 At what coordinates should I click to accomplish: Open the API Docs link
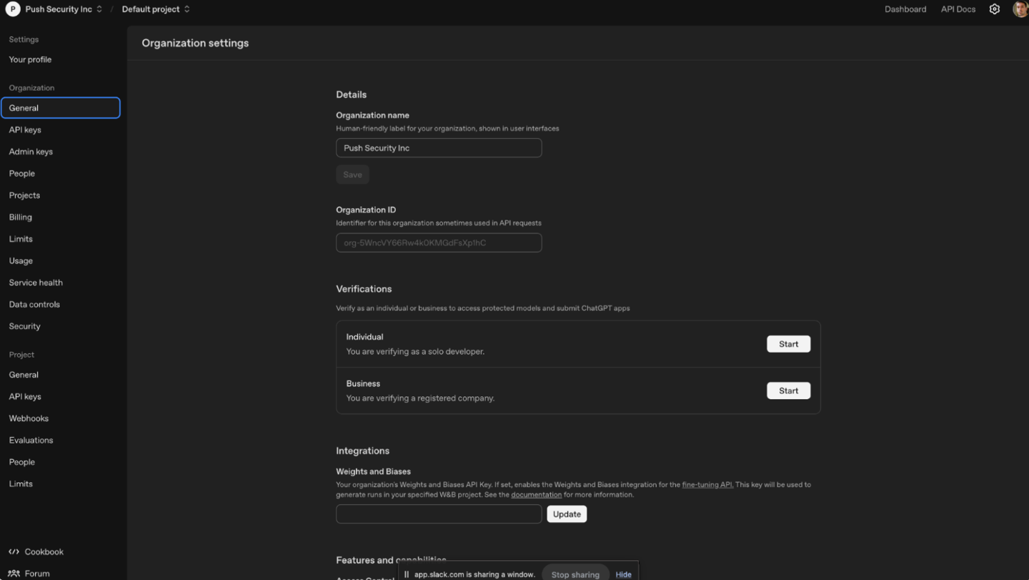pyautogui.click(x=958, y=9)
